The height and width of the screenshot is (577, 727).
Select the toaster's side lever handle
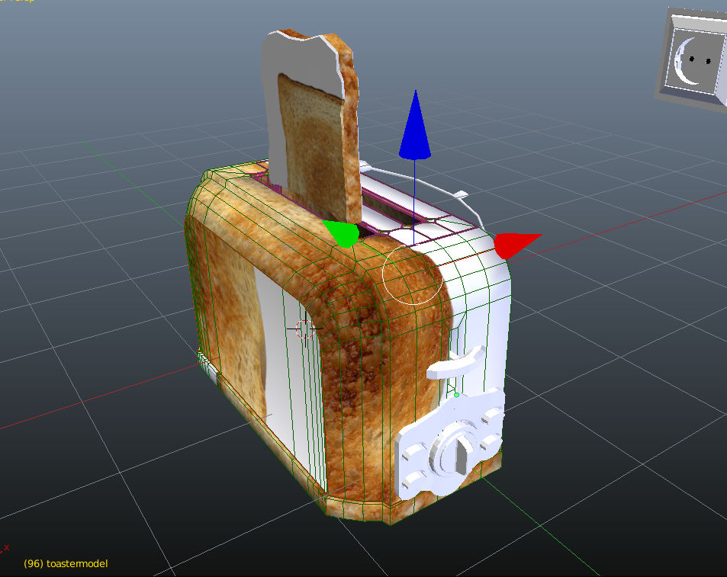click(456, 363)
